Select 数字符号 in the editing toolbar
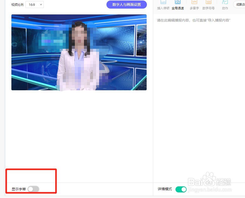The height and width of the screenshot is (198, 245). click(x=209, y=8)
